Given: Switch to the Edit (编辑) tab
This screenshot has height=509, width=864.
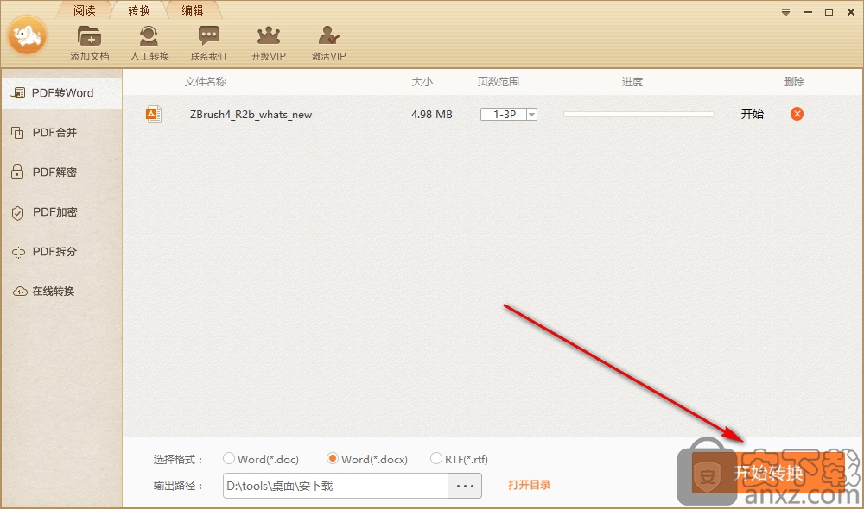Looking at the screenshot, I should click(x=193, y=11).
